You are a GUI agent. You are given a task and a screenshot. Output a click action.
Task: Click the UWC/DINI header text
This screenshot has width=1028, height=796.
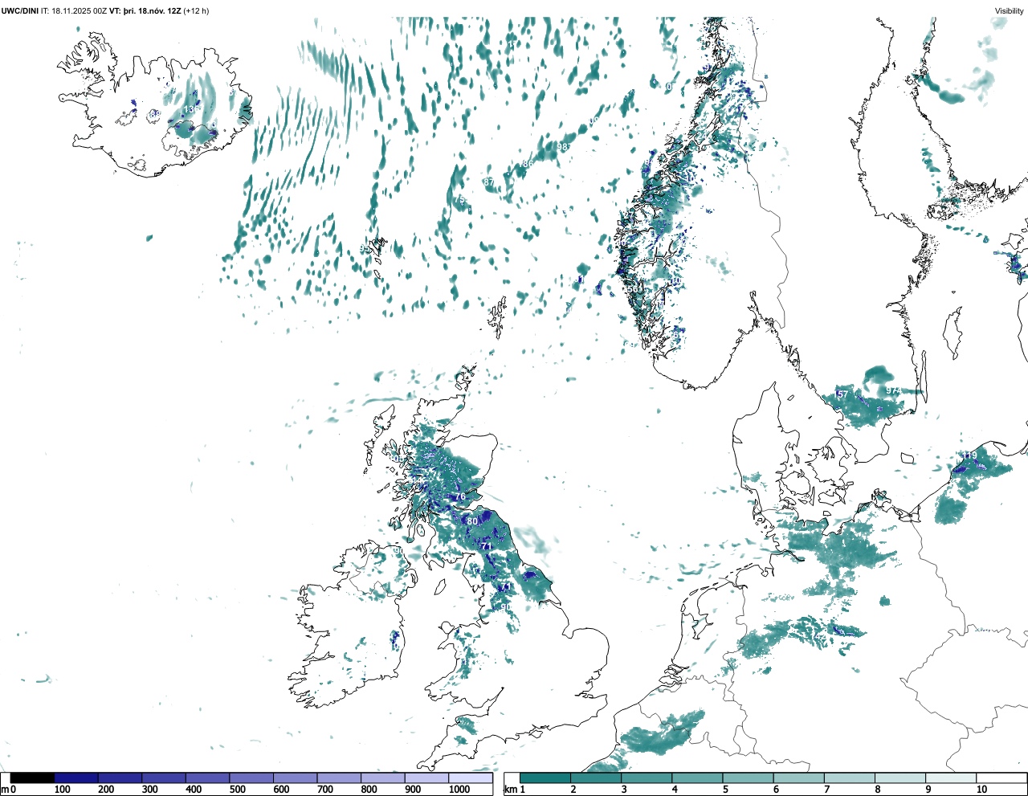point(20,10)
